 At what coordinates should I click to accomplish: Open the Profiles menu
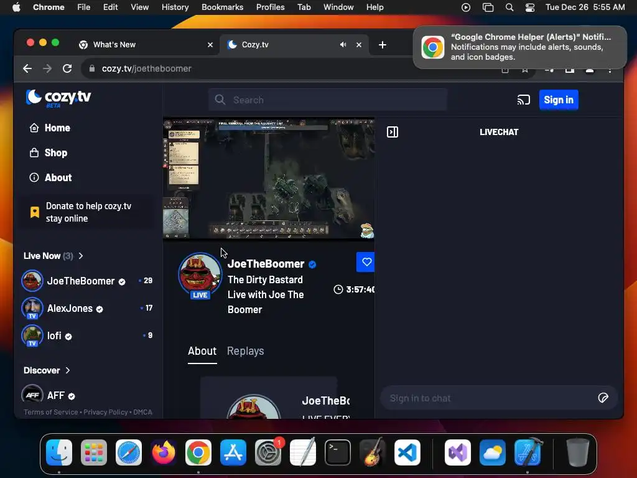coord(270,7)
